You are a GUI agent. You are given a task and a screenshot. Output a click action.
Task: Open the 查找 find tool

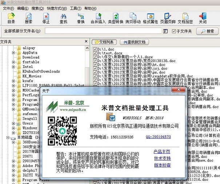point(63,18)
